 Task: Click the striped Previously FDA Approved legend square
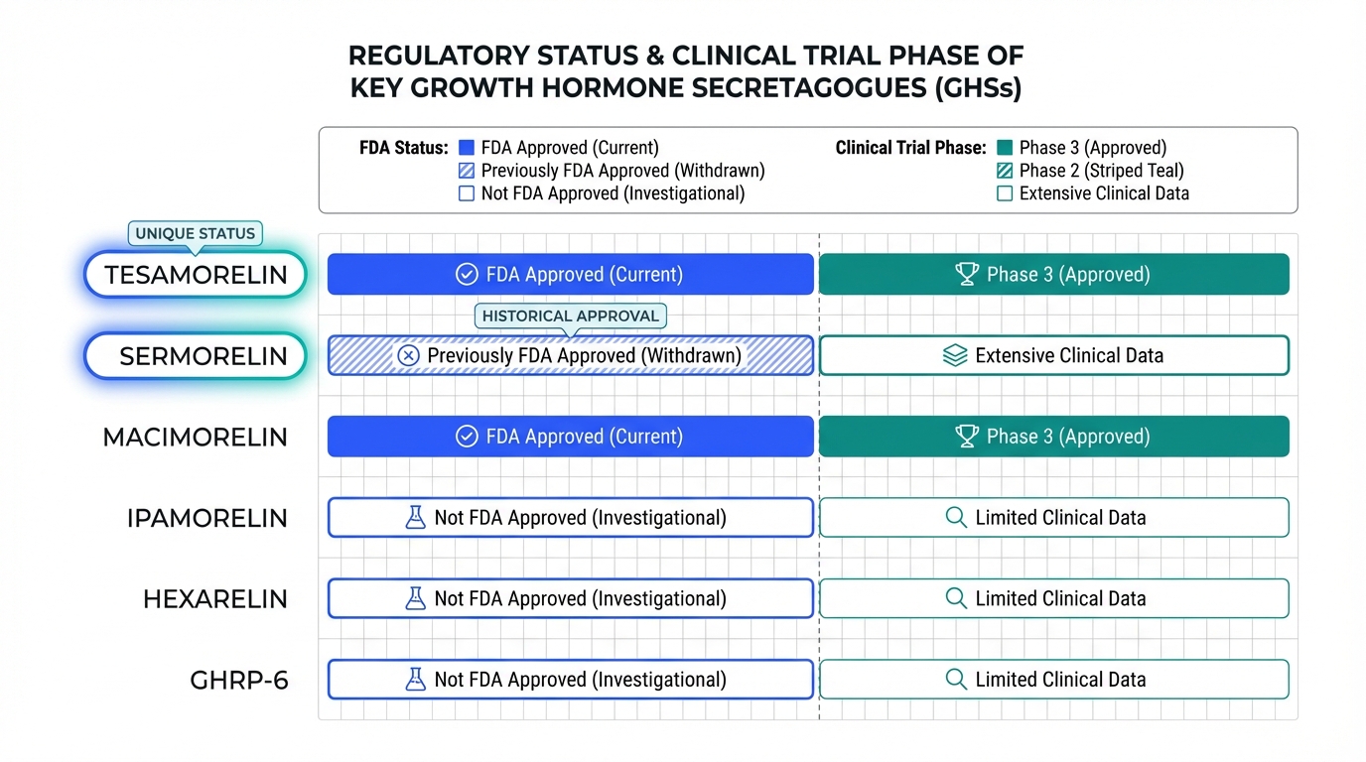pyautogui.click(x=467, y=171)
